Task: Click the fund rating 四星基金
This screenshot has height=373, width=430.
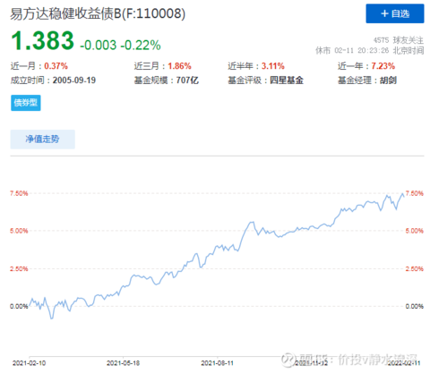Action: [x=287, y=81]
